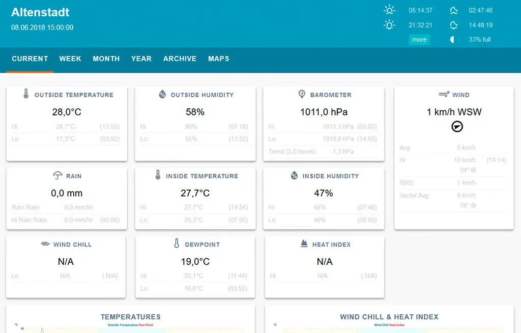Screen dimensions: 521x333
Task: Click the wind chill icon
Action: tap(45, 244)
